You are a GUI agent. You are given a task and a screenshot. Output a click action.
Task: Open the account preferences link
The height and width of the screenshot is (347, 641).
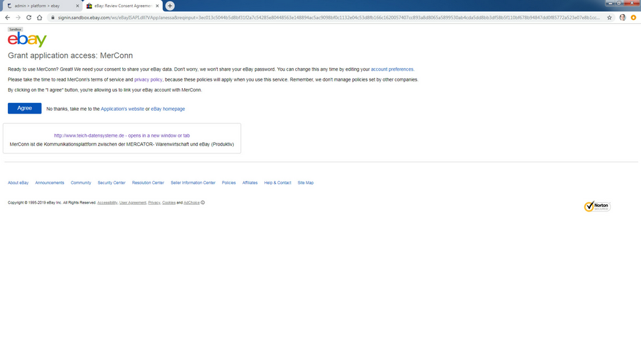tap(392, 69)
